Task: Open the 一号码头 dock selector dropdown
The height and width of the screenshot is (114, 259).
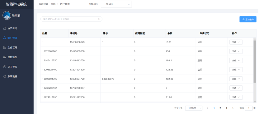Action: pos(116,4)
